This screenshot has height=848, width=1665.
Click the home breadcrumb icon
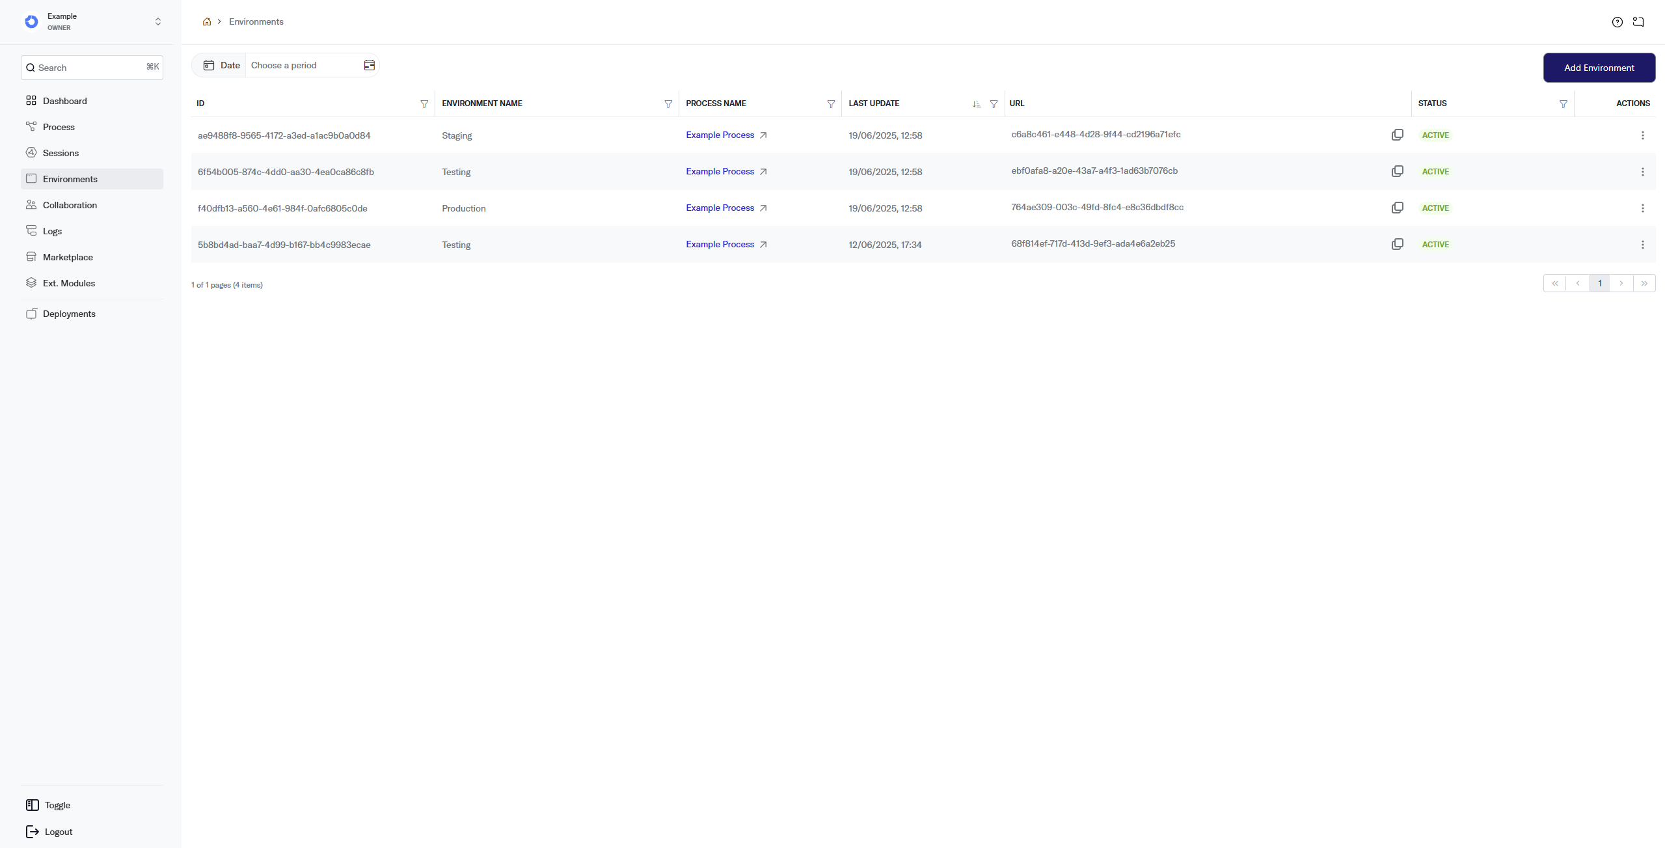click(207, 21)
